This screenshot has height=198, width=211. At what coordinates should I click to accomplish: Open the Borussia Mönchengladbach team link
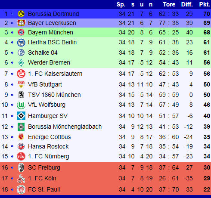(65, 127)
